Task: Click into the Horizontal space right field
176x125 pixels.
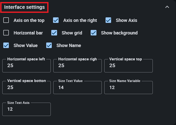Action: pyautogui.click(x=78, y=66)
